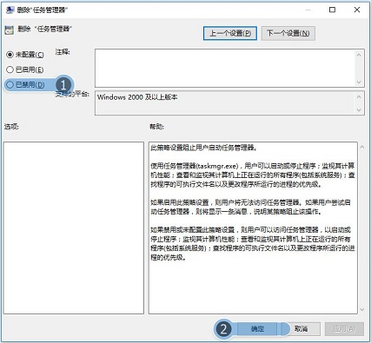Click inside the 注释 comment text box

(x=225, y=68)
